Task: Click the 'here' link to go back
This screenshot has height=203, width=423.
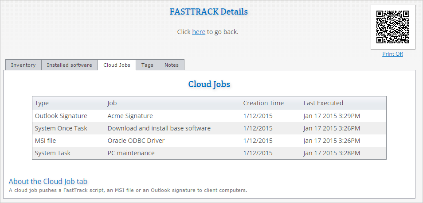Action: pyautogui.click(x=198, y=32)
